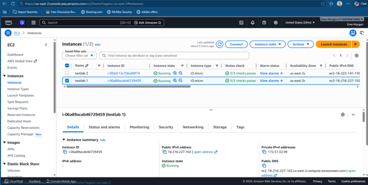Screen dimensions: 368x185
Task: Zoom out filter for testlab 1 state
Action: (x=180, y=81)
